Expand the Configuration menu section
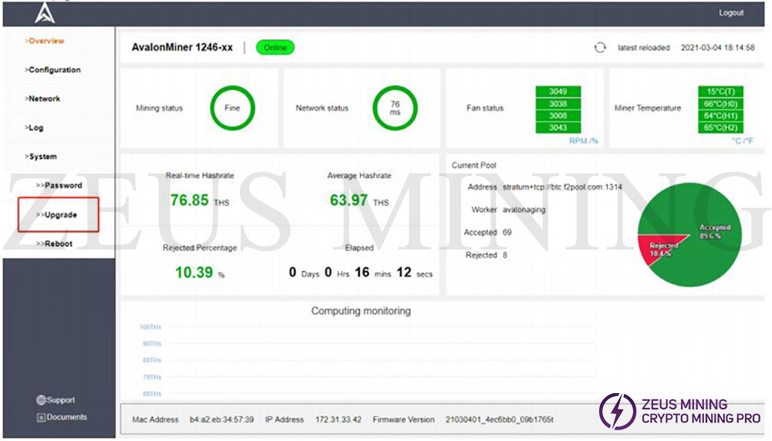772x441 pixels. (52, 70)
